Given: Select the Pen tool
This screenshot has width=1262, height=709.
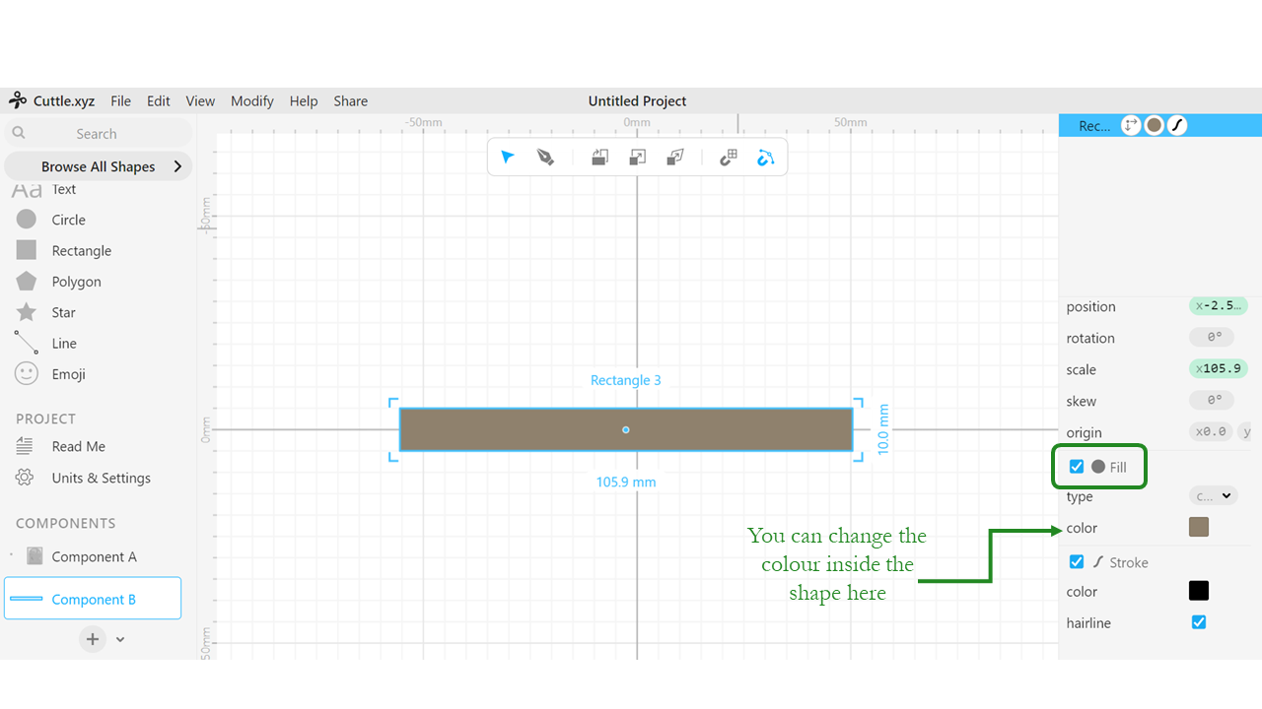Looking at the screenshot, I should (x=545, y=158).
